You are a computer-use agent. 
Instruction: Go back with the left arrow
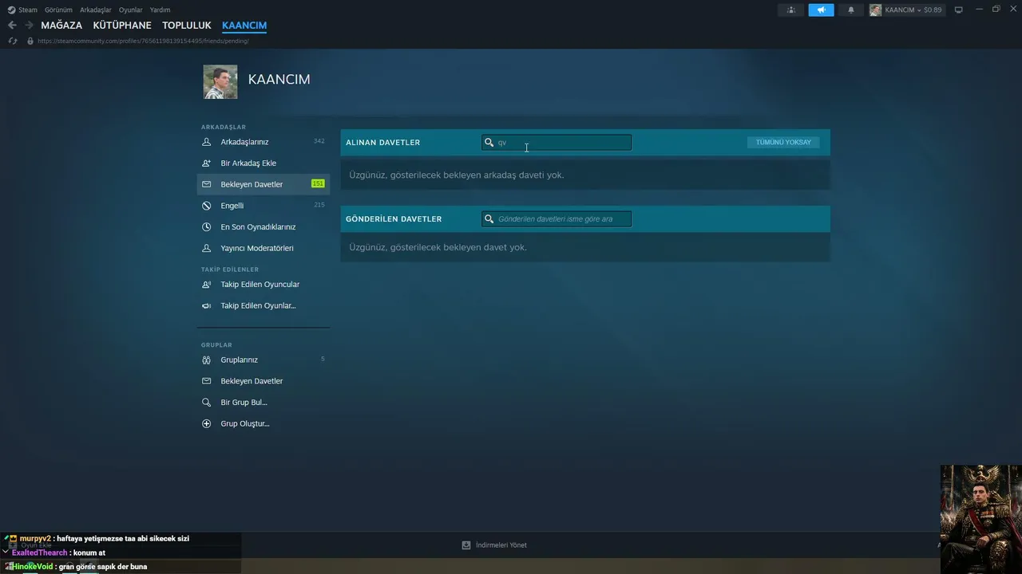point(12,26)
